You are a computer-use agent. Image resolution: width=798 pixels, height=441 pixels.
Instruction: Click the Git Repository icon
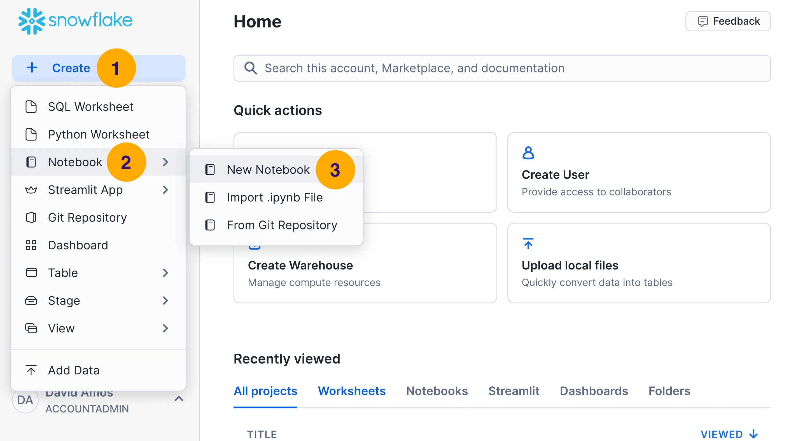[31, 217]
